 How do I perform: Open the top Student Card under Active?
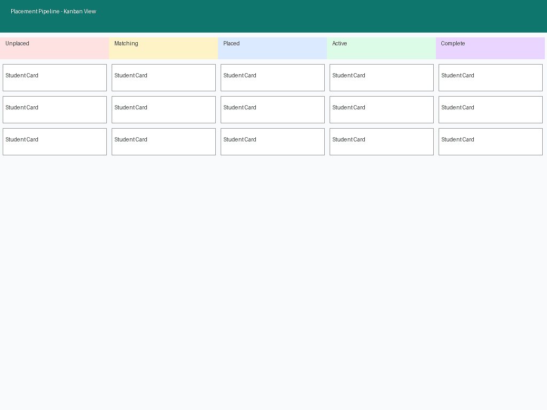[381, 77]
